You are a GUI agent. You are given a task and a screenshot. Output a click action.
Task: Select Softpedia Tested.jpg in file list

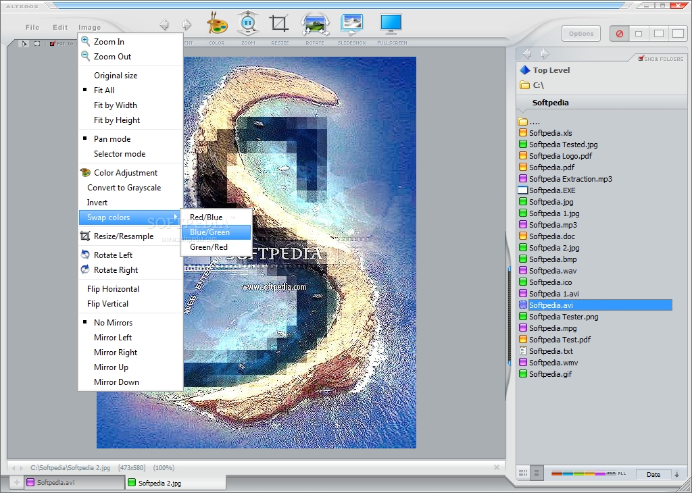(558, 145)
